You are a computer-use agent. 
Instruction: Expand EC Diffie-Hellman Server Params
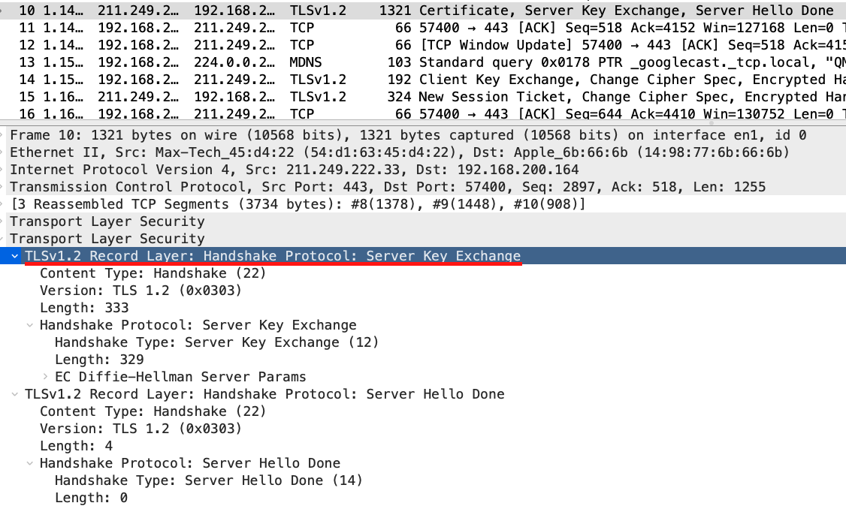point(45,376)
